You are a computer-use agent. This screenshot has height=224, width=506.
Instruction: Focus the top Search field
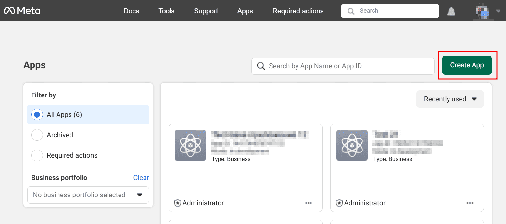390,11
